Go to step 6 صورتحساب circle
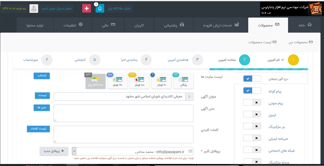Screen dimensions: 324x166 [47, 60]
